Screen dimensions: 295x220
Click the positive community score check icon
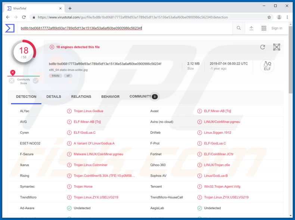(x=35, y=81)
